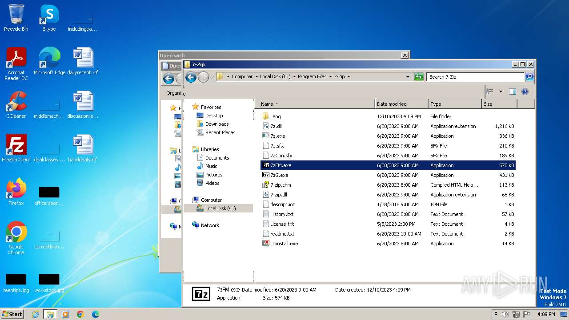Open Music library in navigation pane
The height and width of the screenshot is (320, 569).
[211, 166]
